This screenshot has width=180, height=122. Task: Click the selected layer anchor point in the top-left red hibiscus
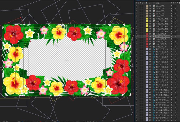14,34
